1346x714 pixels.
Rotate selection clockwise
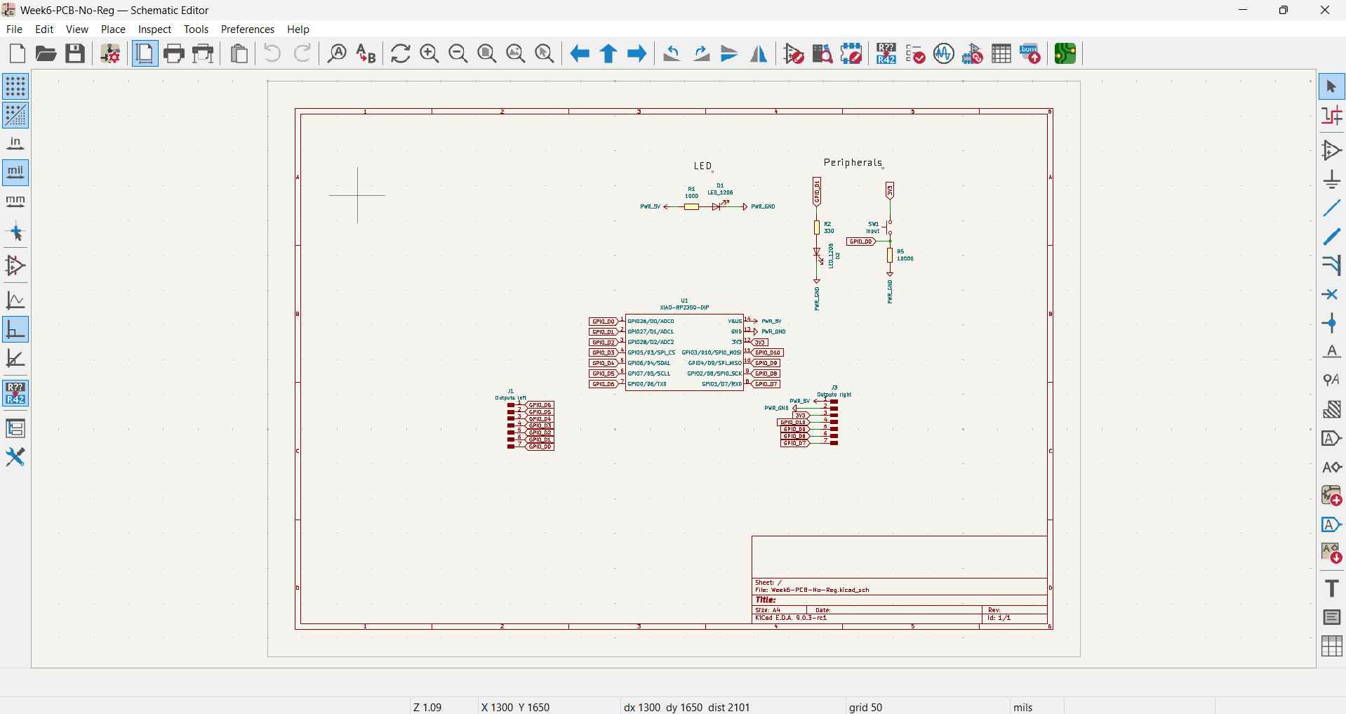click(701, 53)
